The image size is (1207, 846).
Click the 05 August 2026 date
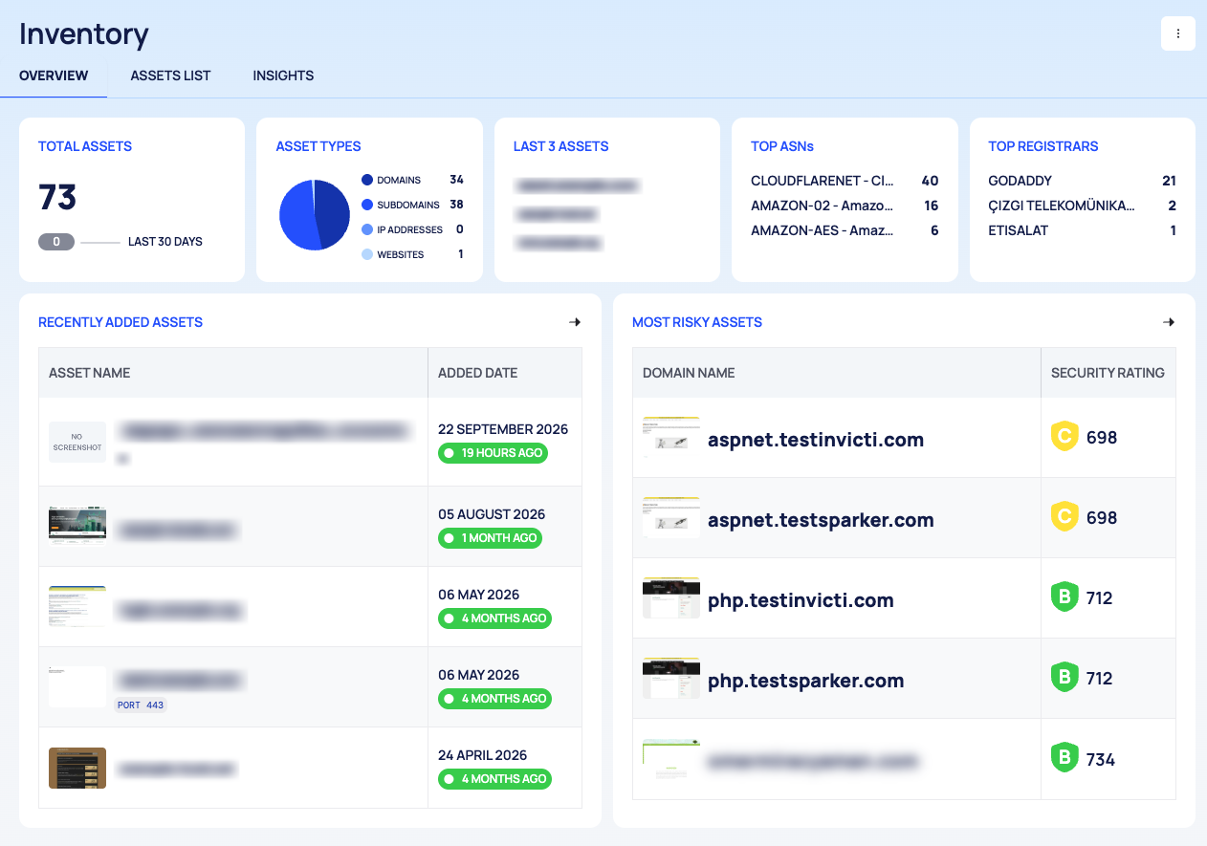pyautogui.click(x=492, y=514)
